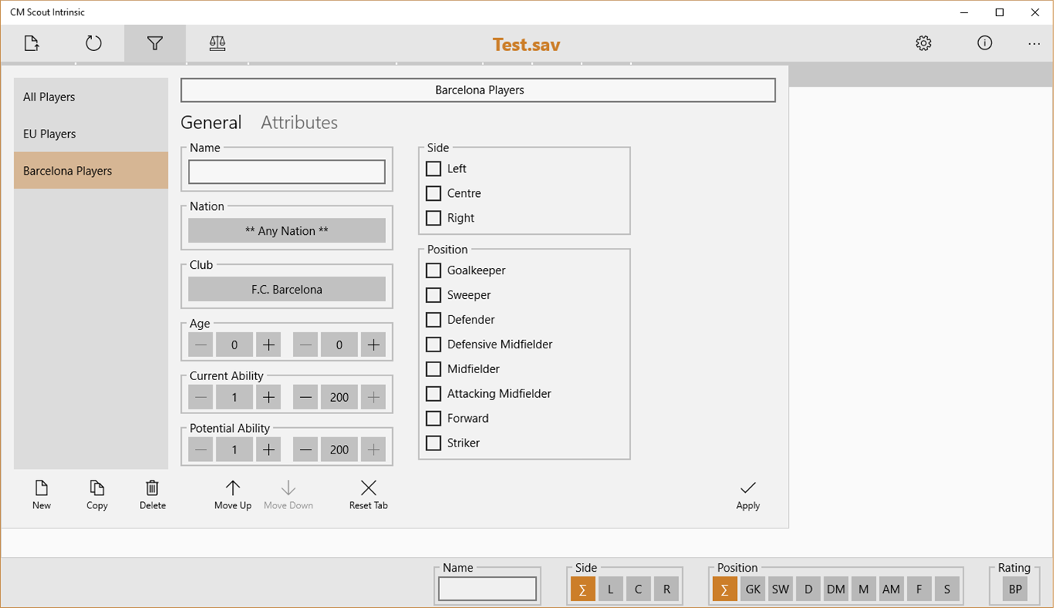The height and width of the screenshot is (608, 1054).
Task: Create a New filter
Action: (x=42, y=495)
